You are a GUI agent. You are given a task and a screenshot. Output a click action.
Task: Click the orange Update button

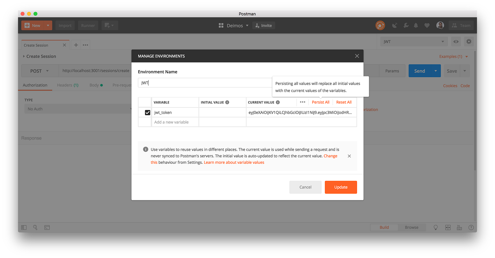[341, 187]
